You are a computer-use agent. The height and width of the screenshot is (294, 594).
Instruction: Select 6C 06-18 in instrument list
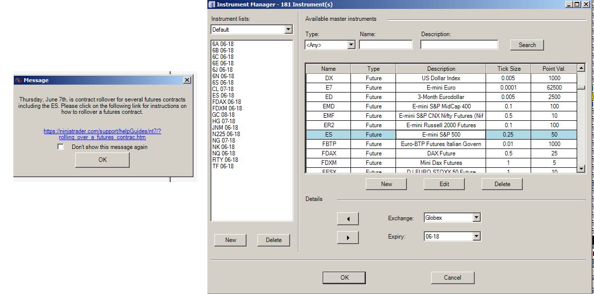coord(223,57)
